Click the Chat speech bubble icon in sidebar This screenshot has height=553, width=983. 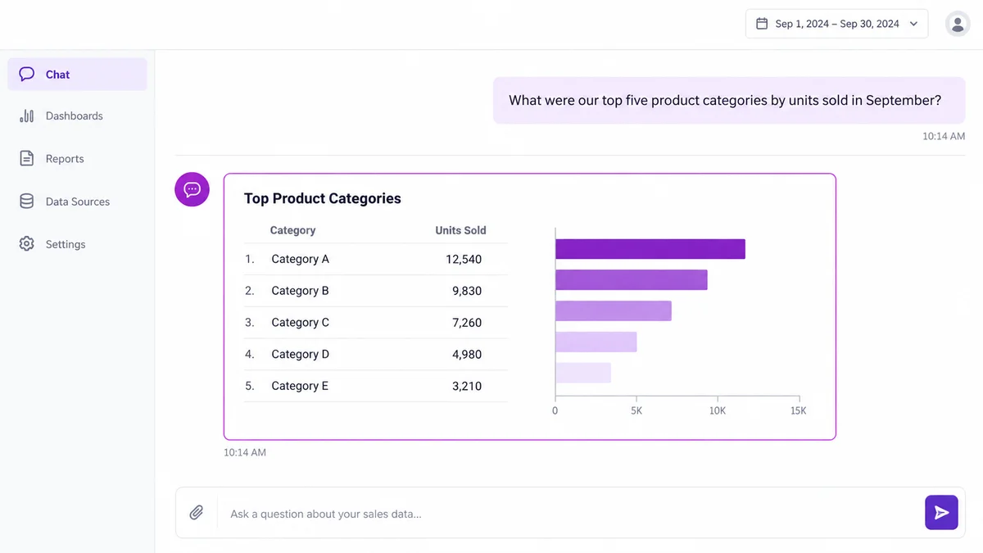(27, 74)
